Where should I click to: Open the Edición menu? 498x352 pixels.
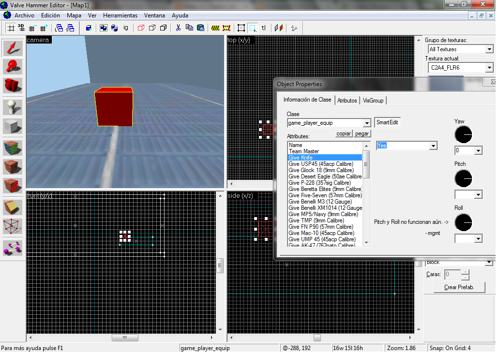50,15
